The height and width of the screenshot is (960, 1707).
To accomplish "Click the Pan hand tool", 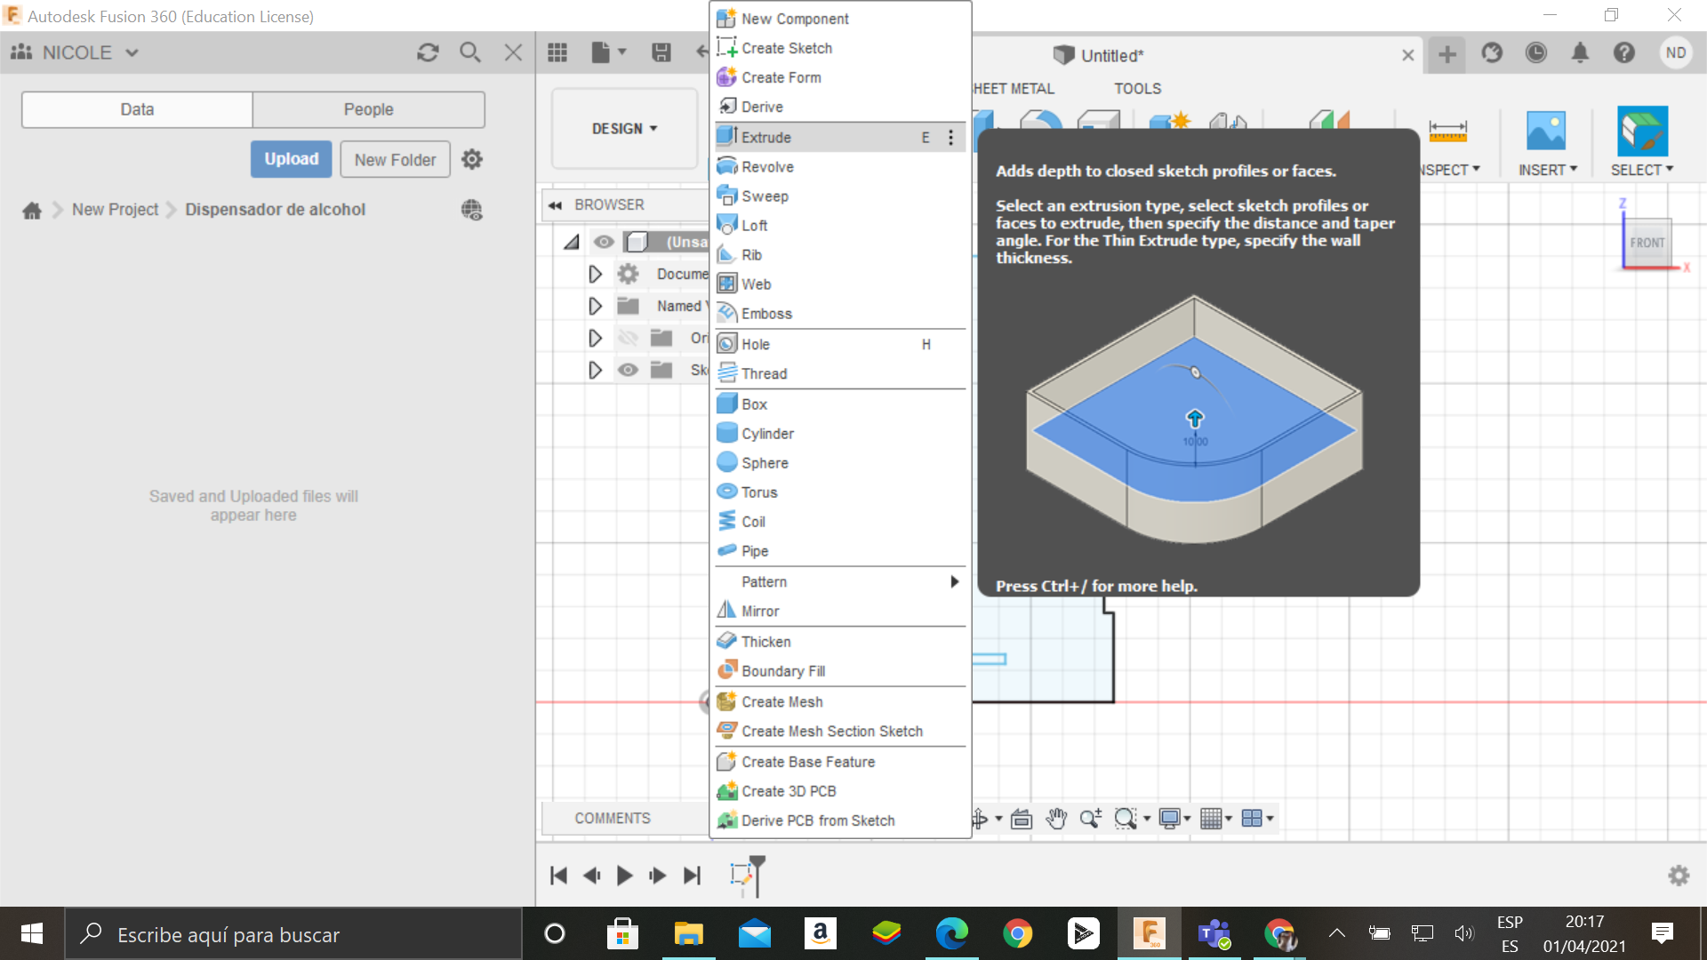I will pos(1056,819).
